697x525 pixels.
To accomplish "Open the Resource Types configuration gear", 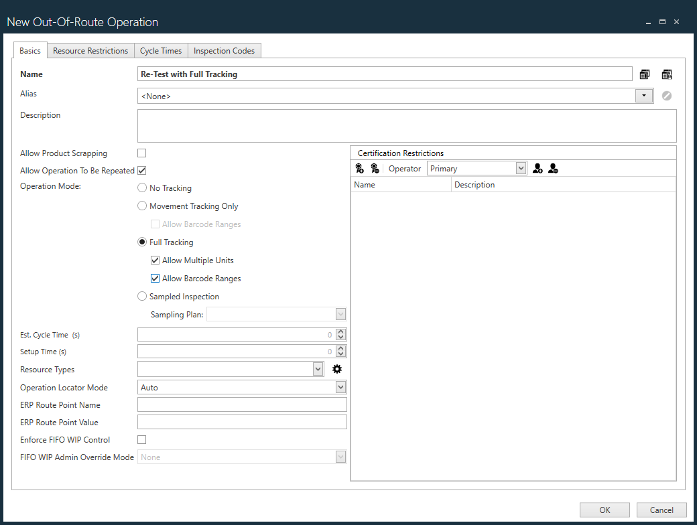I will [x=337, y=368].
